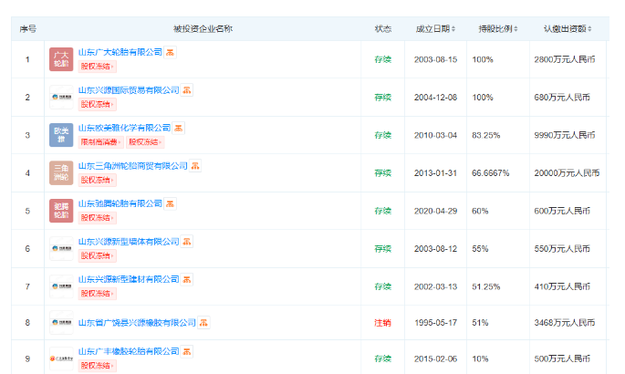Click the 三角洲轮 logo thumbnail in row 4
Image resolution: width=625 pixels, height=374 pixels.
click(61, 172)
